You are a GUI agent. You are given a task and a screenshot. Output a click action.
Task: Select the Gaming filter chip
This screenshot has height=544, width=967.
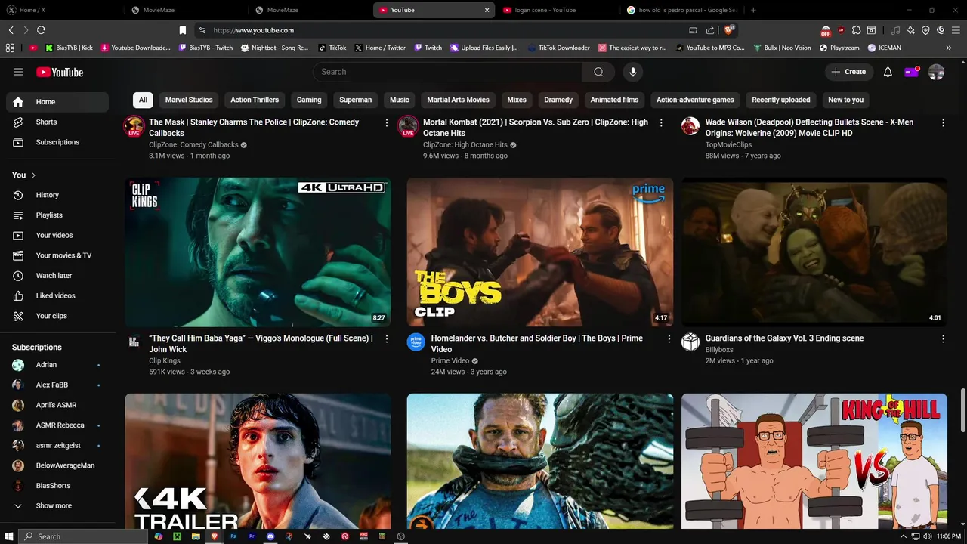click(x=309, y=100)
